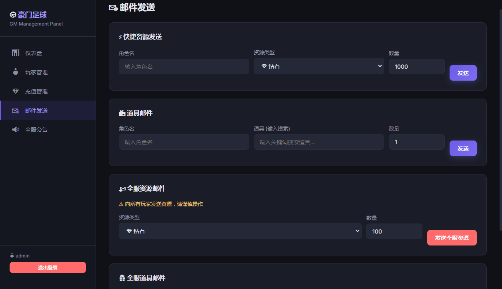The width and height of the screenshot is (502, 289).
Task: Click the diamond icon beside 充值管理
Action: pyautogui.click(x=15, y=91)
